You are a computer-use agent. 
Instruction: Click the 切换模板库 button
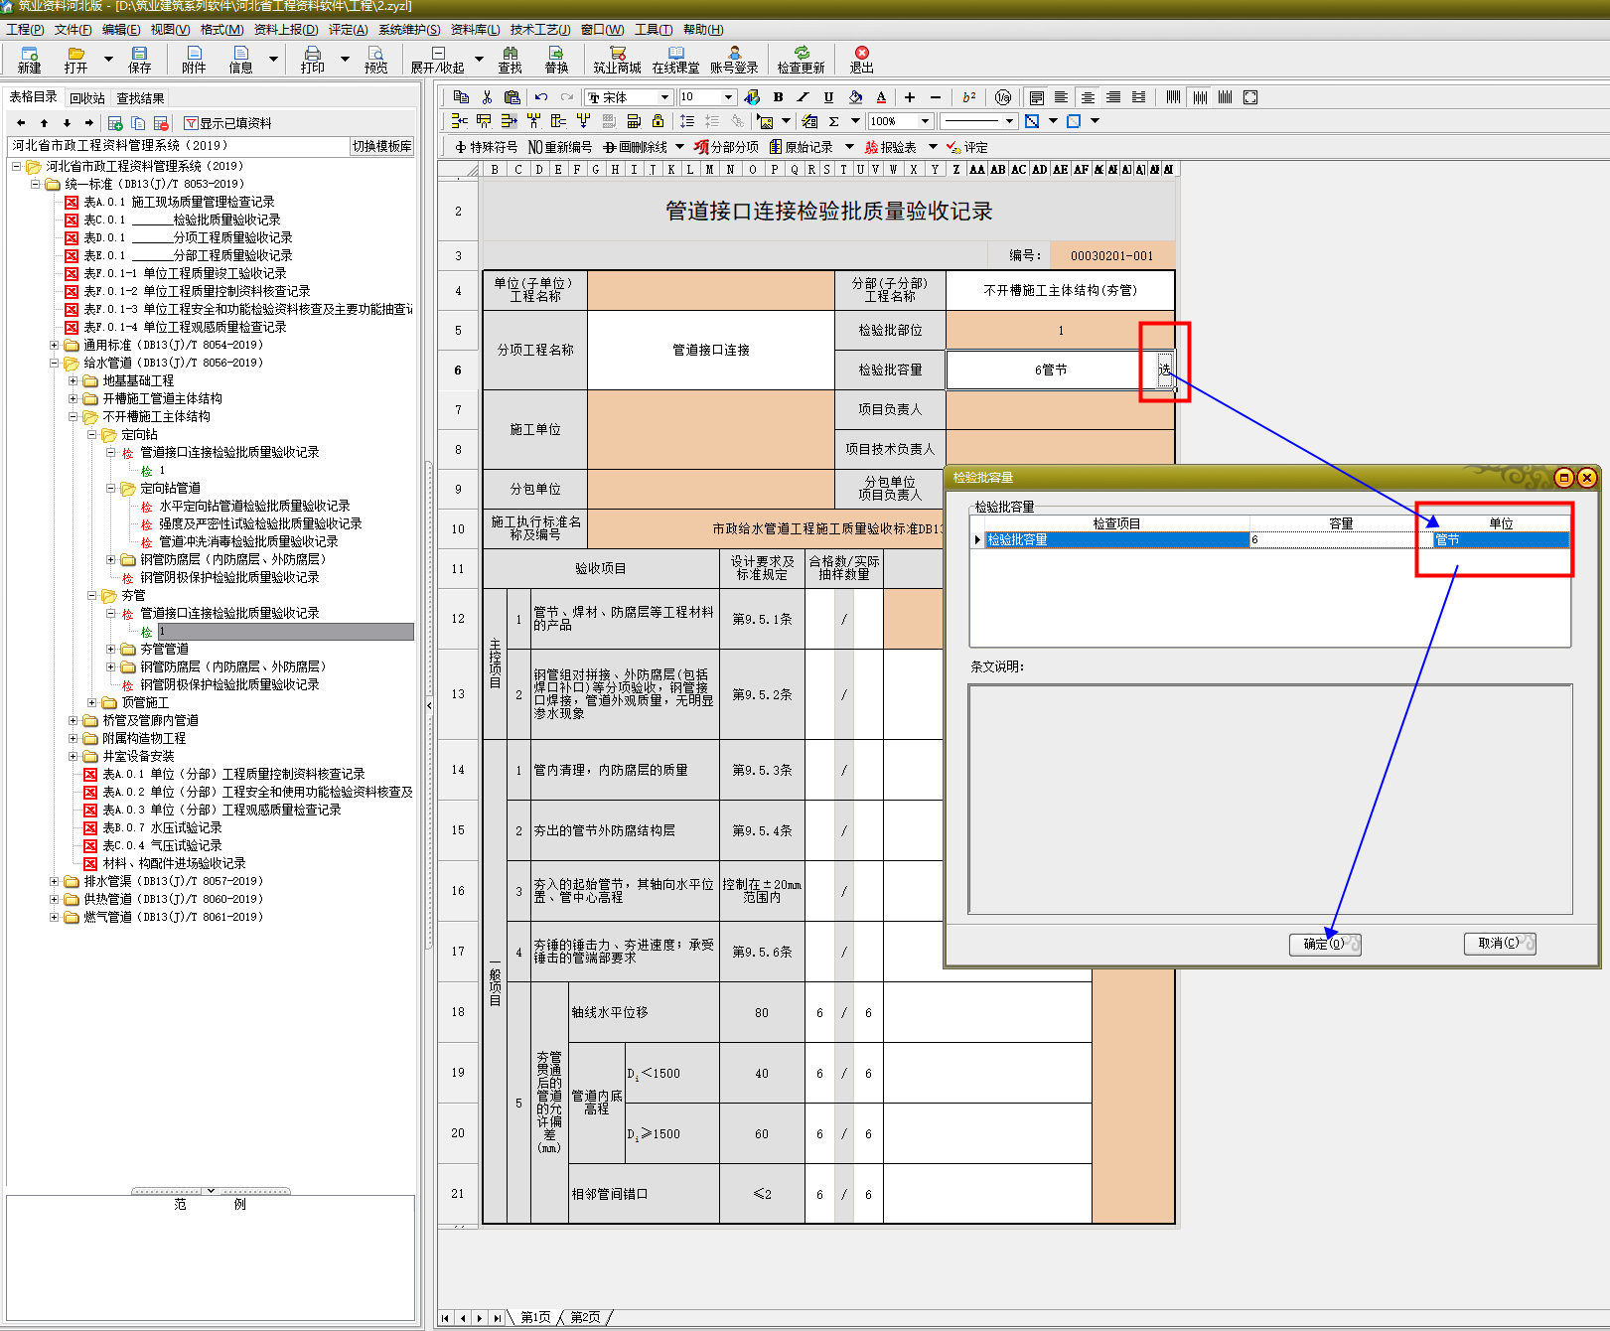[x=382, y=146]
